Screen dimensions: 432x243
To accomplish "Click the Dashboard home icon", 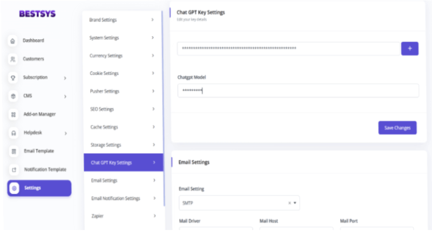I will (13, 41).
